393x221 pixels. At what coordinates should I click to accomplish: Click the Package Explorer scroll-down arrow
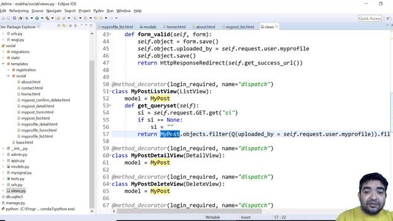pos(91,211)
